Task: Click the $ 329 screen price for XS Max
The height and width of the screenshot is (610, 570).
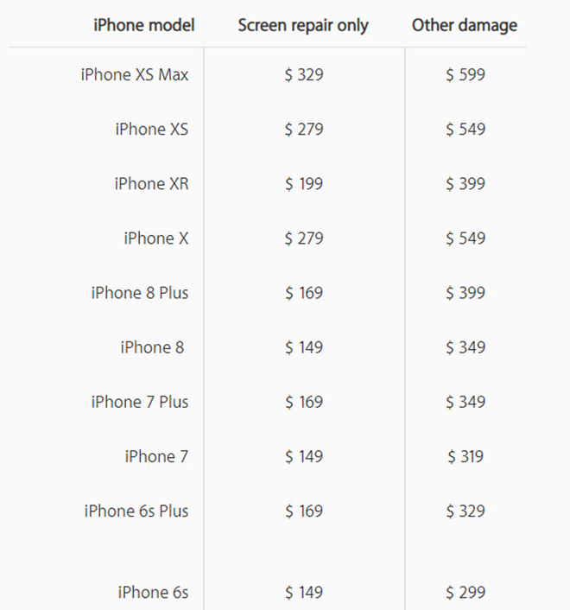Action: [304, 74]
